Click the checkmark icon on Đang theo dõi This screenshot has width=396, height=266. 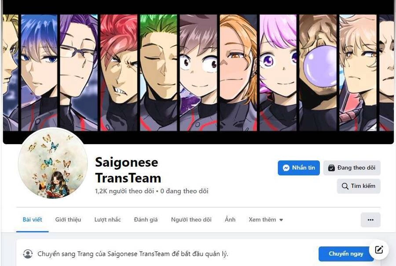pyautogui.click(x=331, y=168)
